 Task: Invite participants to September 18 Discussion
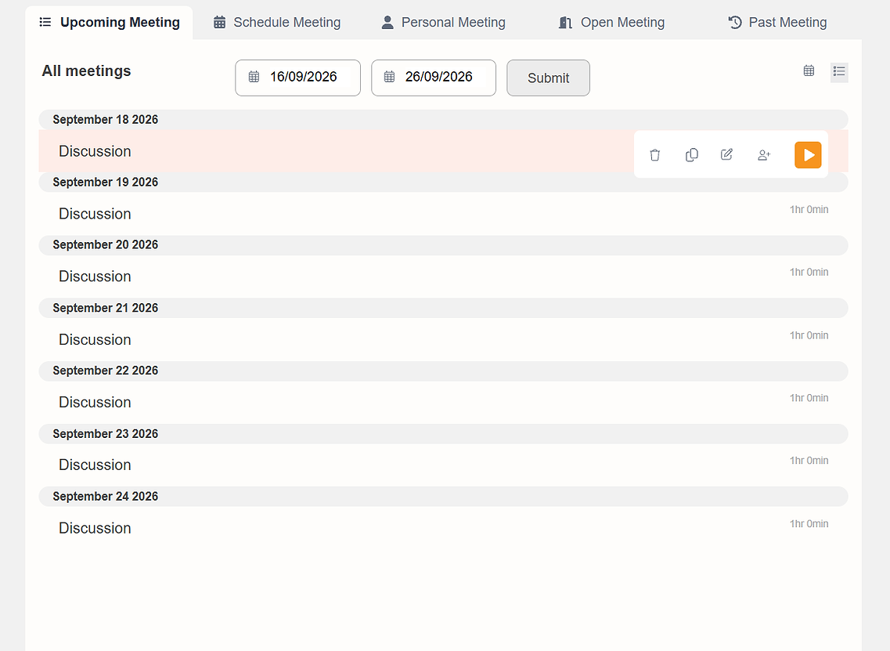click(x=764, y=155)
